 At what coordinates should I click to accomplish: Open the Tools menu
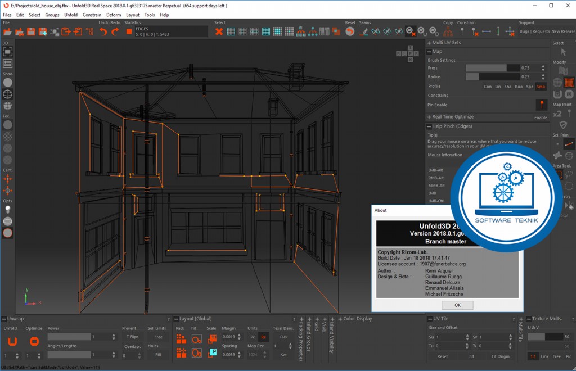click(x=150, y=15)
